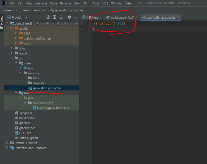Click the .gitignore file icon

(x=17, y=113)
